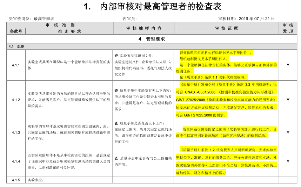Select the 4 管理要求 section heading
The height and width of the screenshot is (187, 301).
pos(152,39)
